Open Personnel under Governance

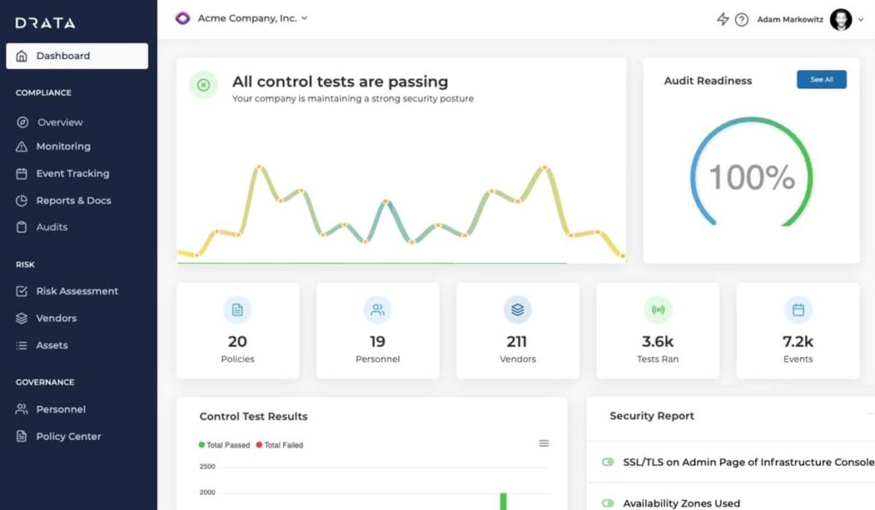pyautogui.click(x=61, y=409)
